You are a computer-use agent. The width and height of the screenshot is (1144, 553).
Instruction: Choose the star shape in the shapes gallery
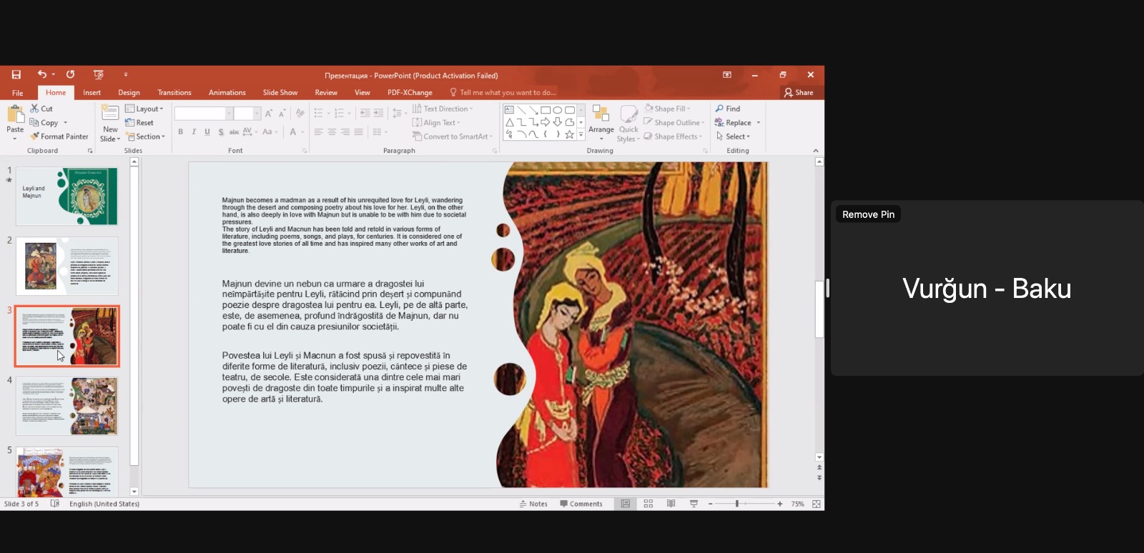(569, 134)
